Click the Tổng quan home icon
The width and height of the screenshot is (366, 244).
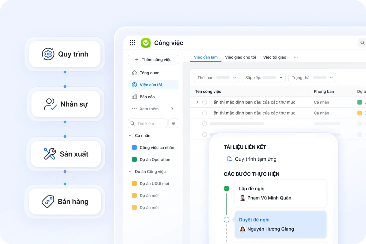(134, 73)
